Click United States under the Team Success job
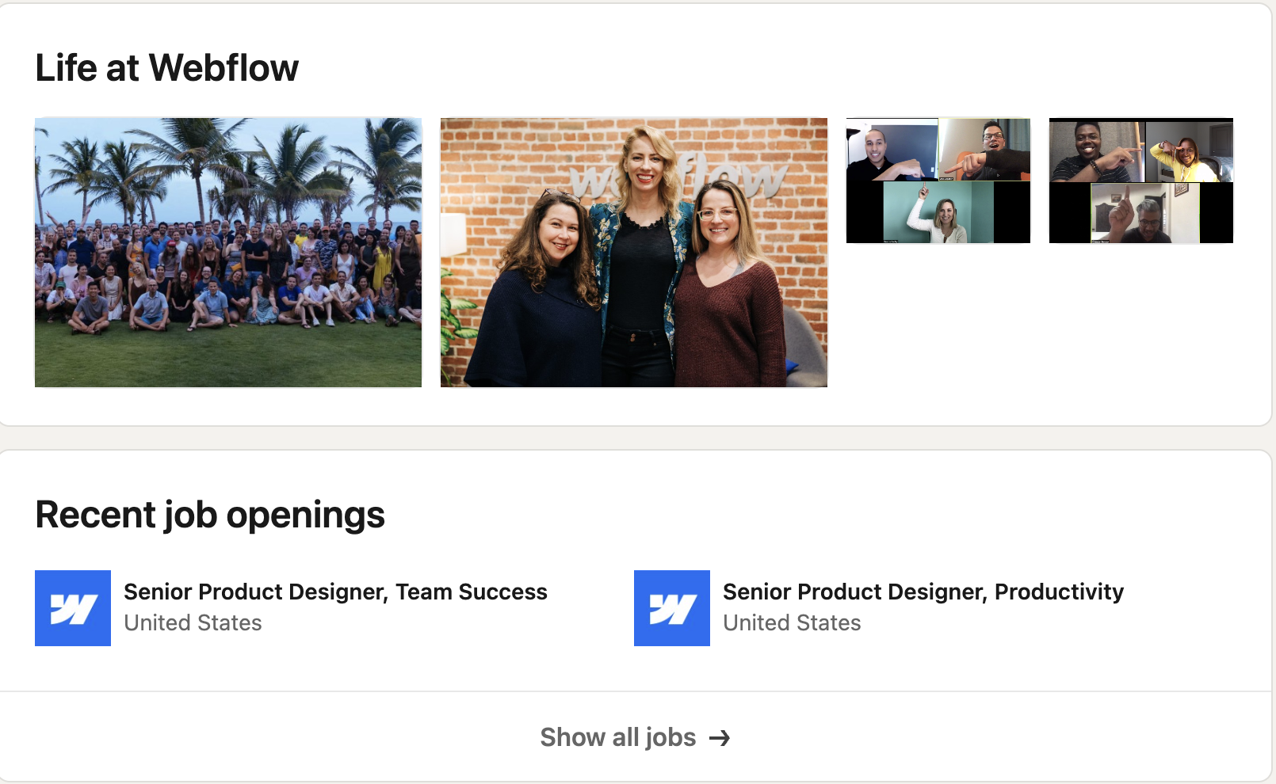Screen dimensions: 1276x784 [193, 622]
